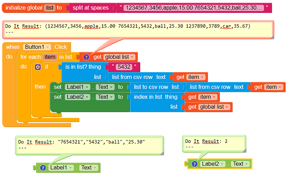Click the comment icon on get global list
This screenshot has height=179, width=288.
click(x=86, y=57)
